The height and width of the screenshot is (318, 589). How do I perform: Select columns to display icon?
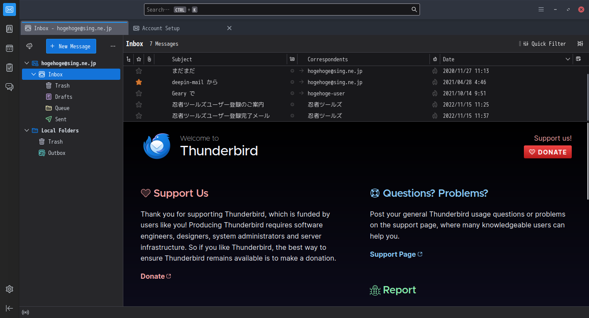[579, 59]
